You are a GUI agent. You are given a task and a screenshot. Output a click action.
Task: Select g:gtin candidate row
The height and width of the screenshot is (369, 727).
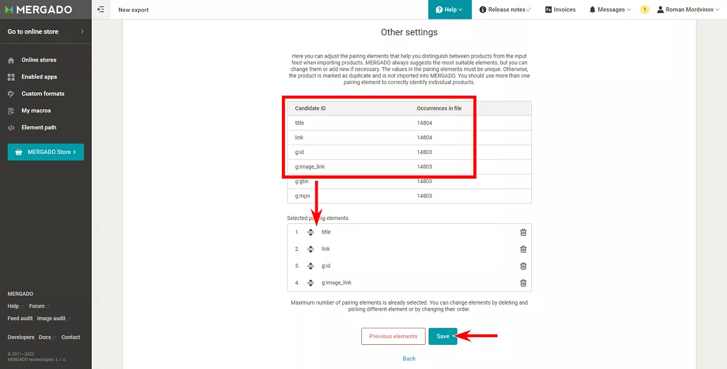coord(409,181)
